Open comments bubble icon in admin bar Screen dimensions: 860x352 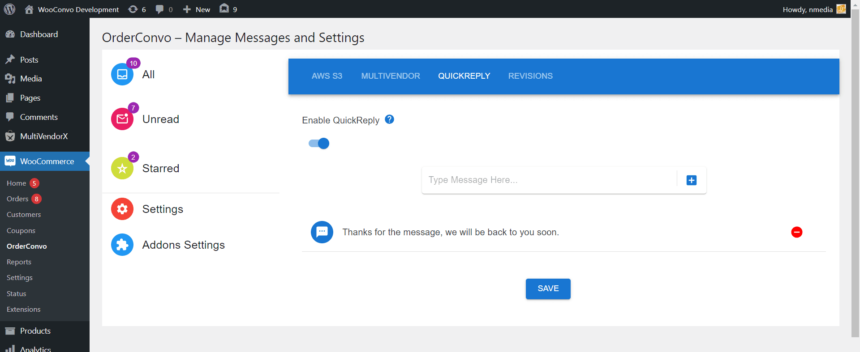tap(159, 9)
